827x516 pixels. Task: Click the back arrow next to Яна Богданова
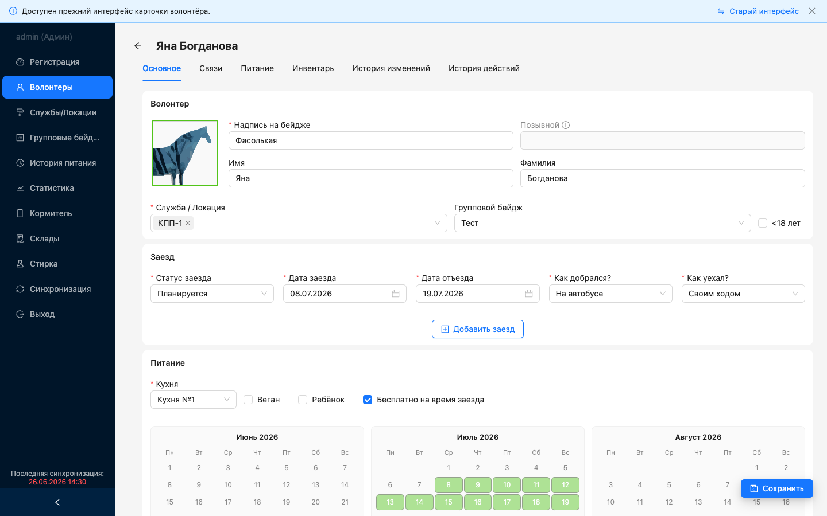(138, 46)
